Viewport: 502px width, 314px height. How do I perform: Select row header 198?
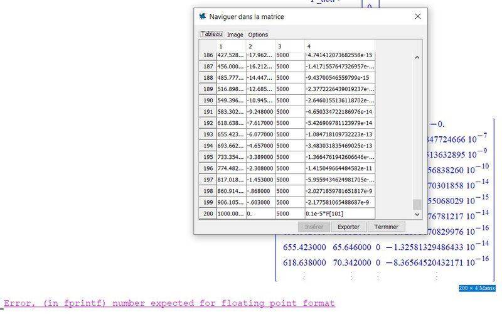208,191
